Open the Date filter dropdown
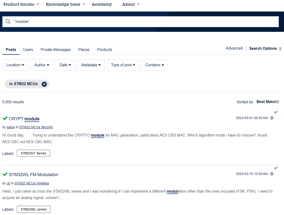 [x=65, y=65]
